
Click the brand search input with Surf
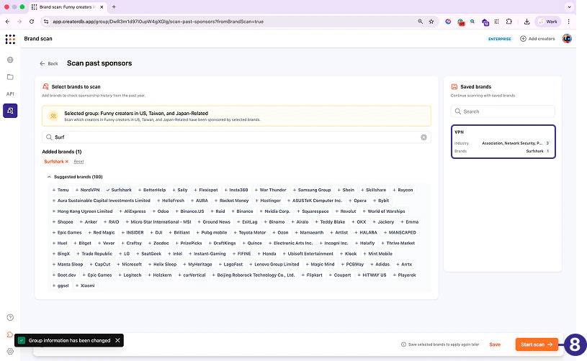236,137
